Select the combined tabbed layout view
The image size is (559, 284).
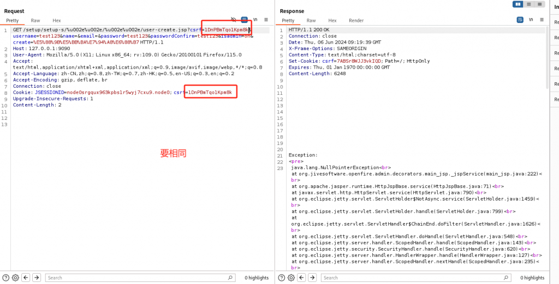point(539,4)
